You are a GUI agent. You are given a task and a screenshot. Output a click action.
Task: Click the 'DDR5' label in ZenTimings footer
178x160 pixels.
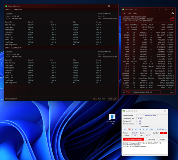point(172,92)
